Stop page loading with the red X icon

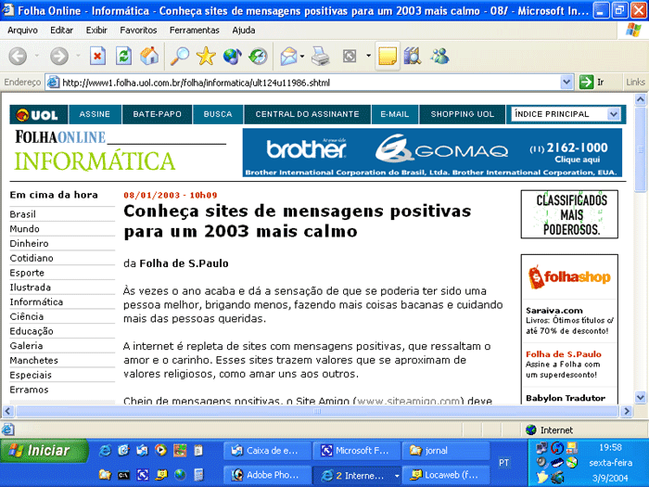coord(97,56)
